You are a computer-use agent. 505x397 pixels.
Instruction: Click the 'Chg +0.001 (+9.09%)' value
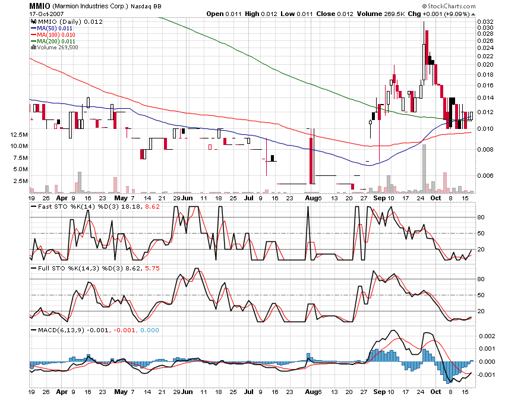[x=438, y=14]
